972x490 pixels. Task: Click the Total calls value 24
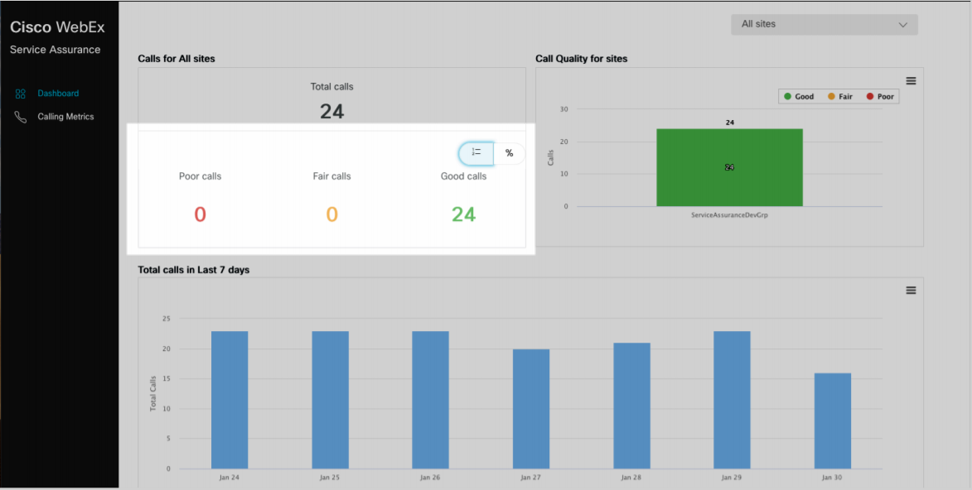331,112
